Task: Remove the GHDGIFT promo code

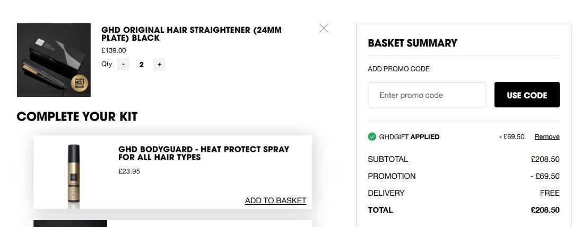Action: (546, 137)
